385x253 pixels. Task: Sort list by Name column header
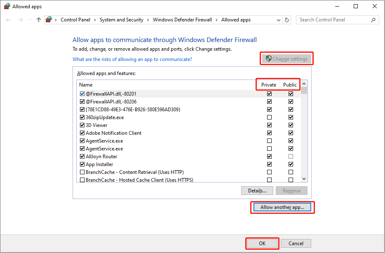coord(86,84)
